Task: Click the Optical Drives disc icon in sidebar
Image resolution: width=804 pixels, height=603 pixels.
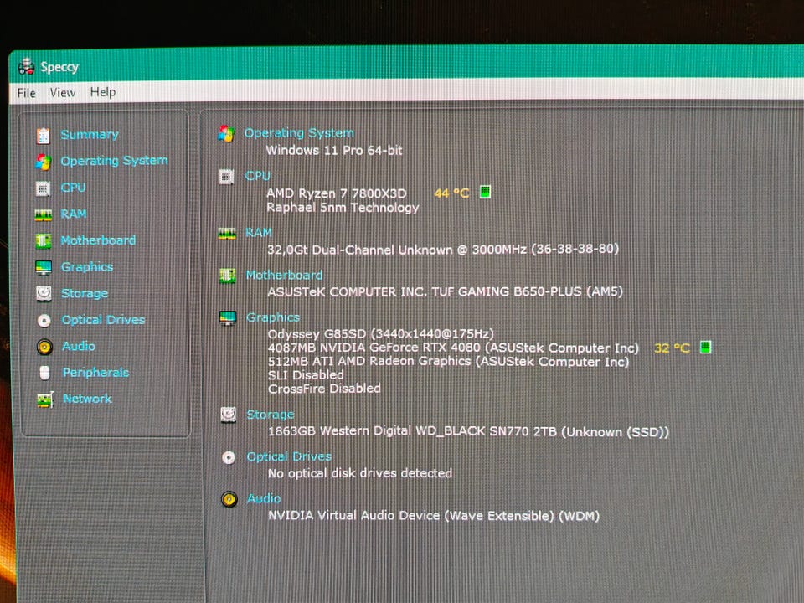Action: click(x=44, y=321)
